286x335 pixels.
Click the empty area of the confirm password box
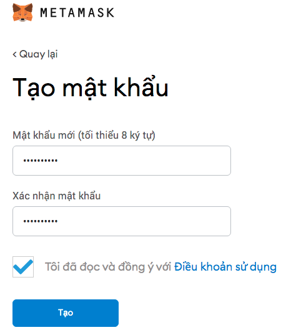coord(145,221)
